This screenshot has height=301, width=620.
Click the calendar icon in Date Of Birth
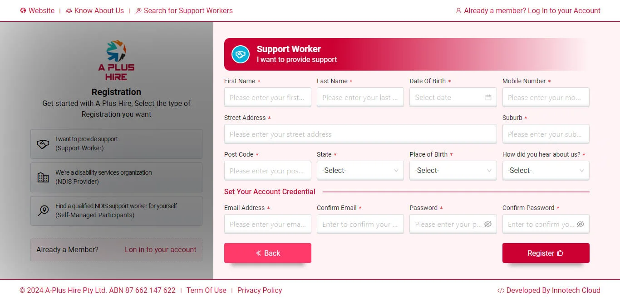[488, 97]
